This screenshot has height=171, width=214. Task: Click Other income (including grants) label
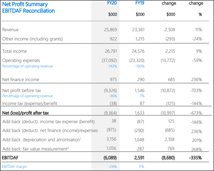(x=32, y=39)
